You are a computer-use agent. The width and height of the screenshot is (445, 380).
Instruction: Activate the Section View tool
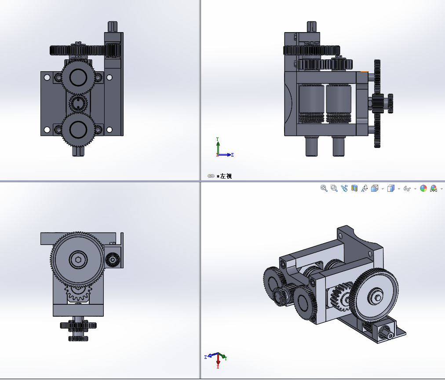point(354,188)
